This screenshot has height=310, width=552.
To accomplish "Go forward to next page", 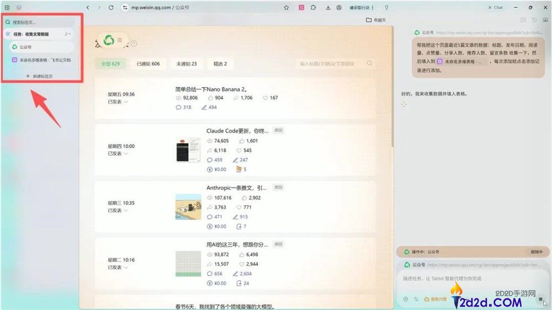I will tap(99, 7).
